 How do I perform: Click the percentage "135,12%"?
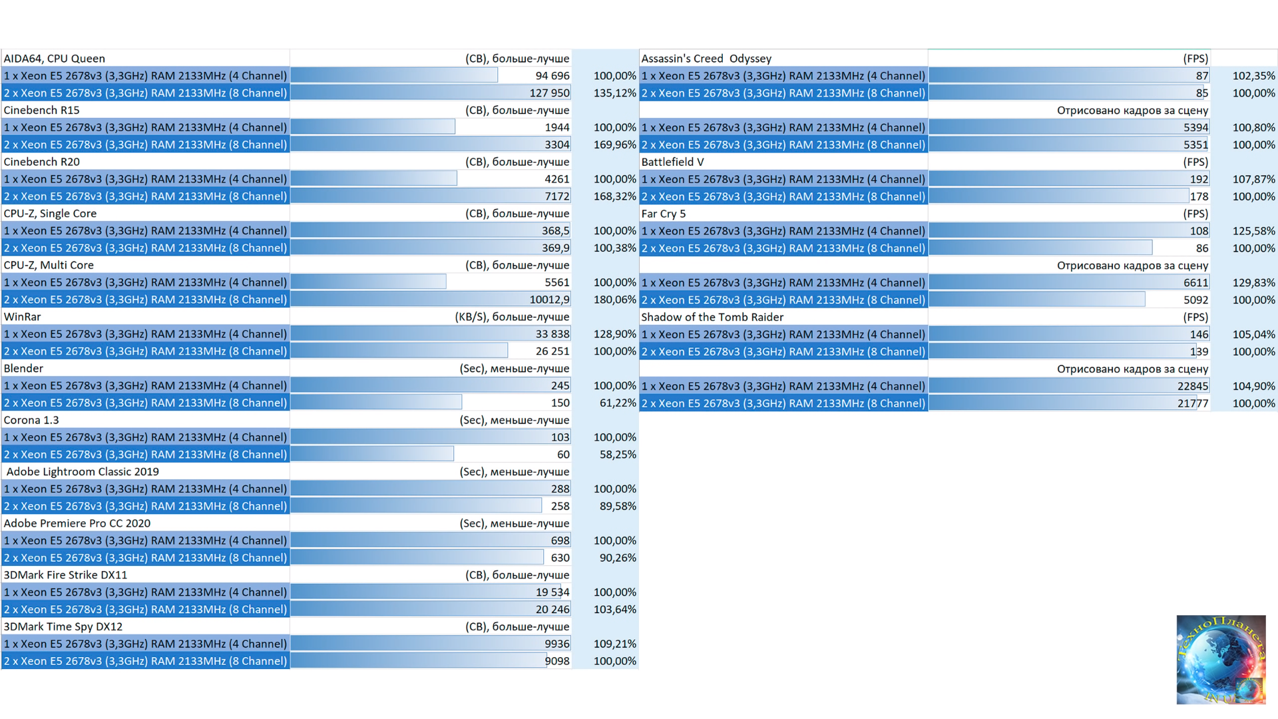coord(615,93)
